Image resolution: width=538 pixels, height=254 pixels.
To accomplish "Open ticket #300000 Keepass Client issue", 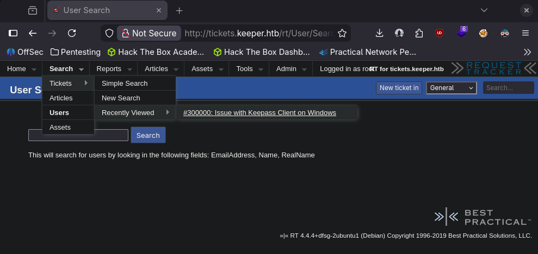I will pos(259,112).
